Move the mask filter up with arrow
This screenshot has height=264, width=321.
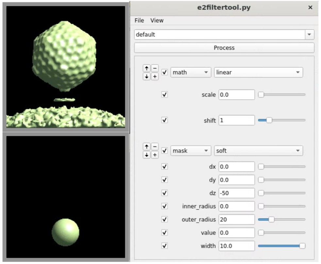point(147,147)
